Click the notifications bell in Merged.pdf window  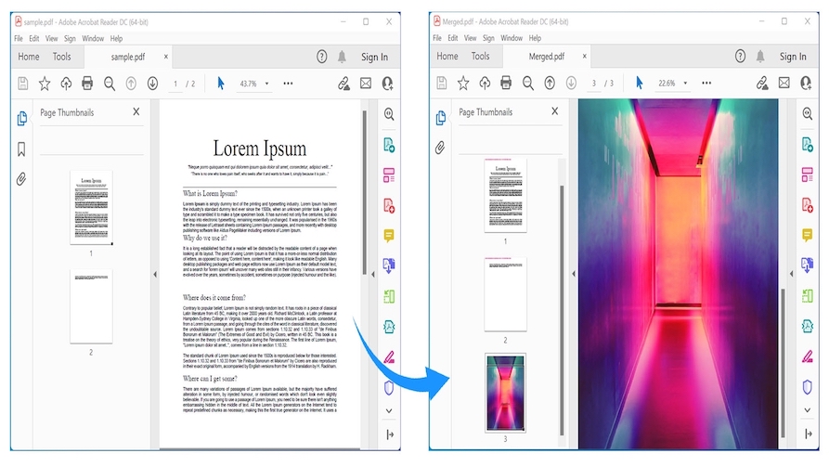760,57
